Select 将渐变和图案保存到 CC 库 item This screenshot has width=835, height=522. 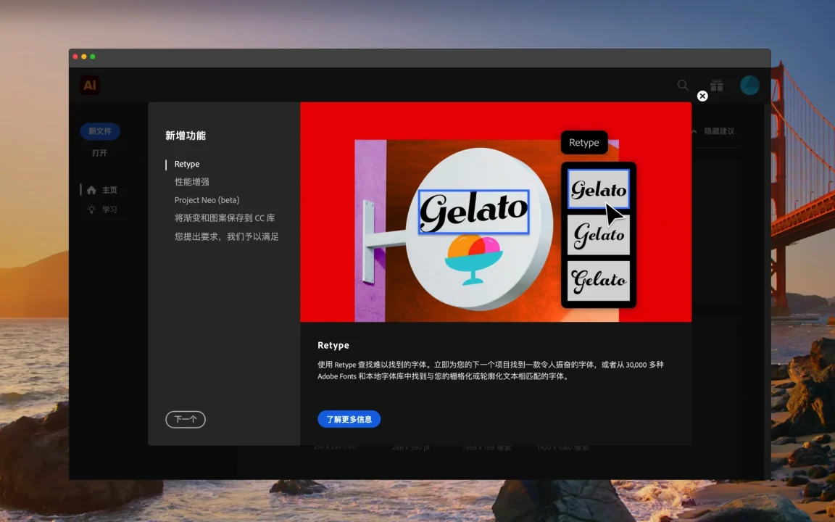[225, 217]
